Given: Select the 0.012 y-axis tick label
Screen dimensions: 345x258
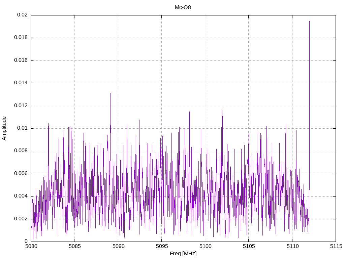Looking at the screenshot, I should 21,106.
